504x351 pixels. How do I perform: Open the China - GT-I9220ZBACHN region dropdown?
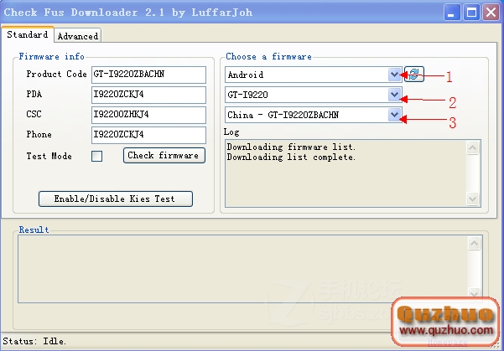394,115
